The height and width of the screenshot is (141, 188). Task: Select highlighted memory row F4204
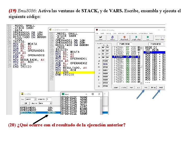(126, 57)
